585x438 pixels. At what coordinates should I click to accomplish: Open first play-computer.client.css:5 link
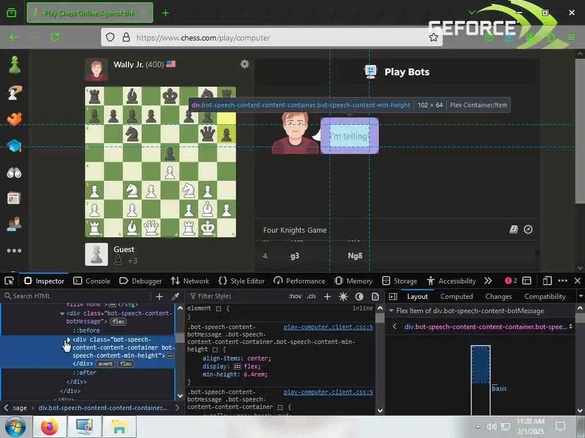328,327
